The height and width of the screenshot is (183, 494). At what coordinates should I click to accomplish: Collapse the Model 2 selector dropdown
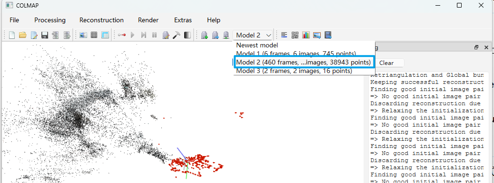coord(253,35)
